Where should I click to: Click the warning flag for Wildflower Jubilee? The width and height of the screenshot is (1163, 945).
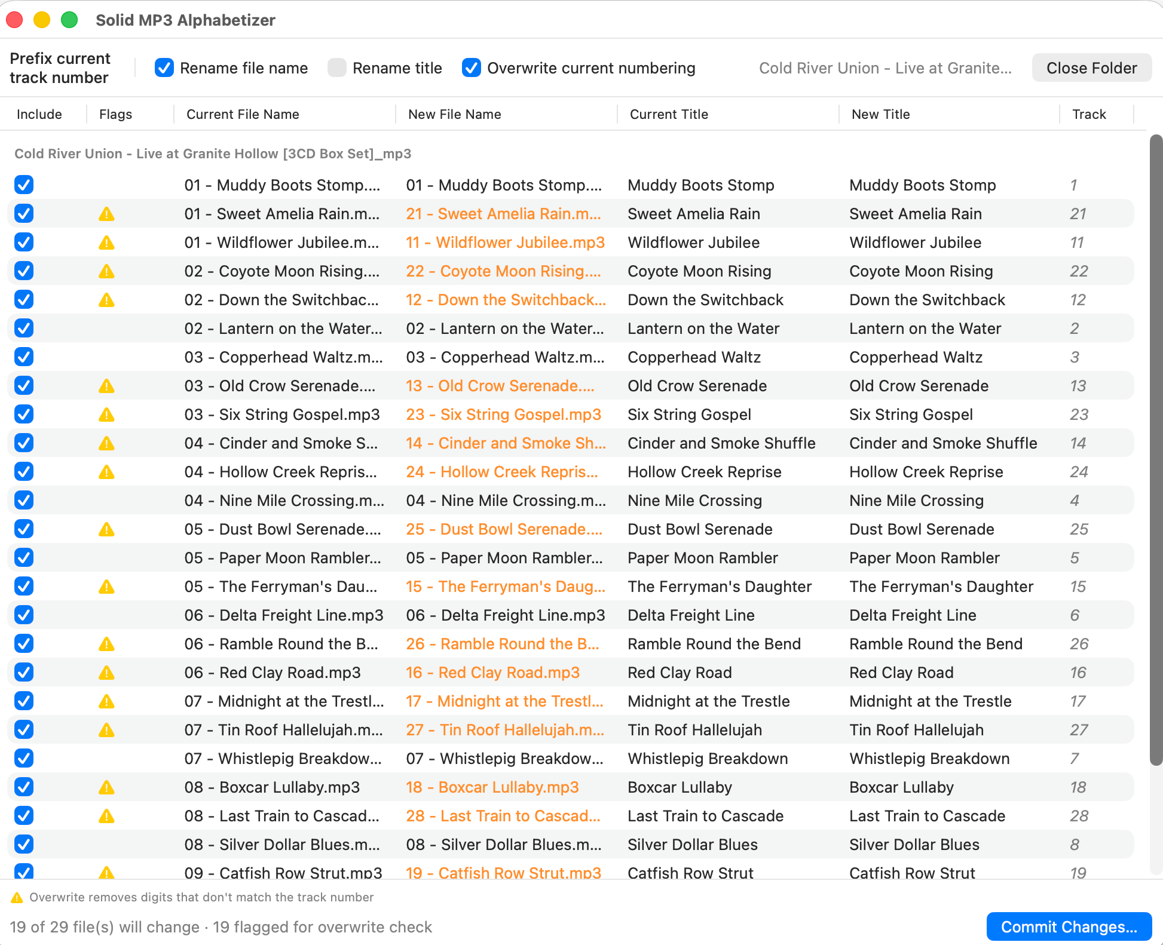(x=106, y=243)
